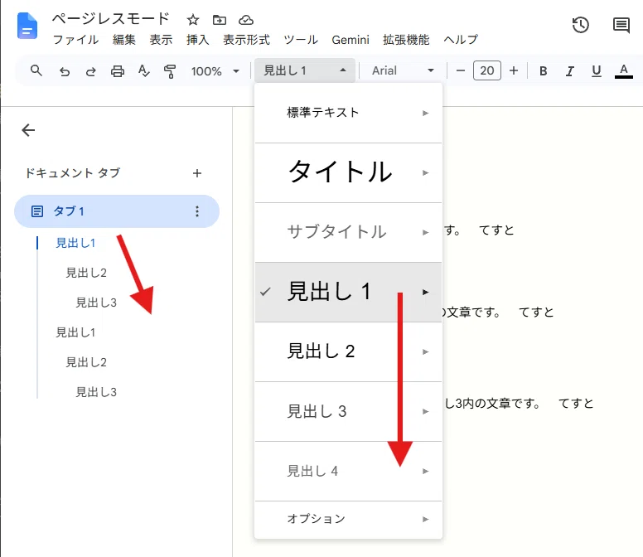The width and height of the screenshot is (643, 557).
Task: Choose checked 見出し 1 style
Action: coord(348,292)
